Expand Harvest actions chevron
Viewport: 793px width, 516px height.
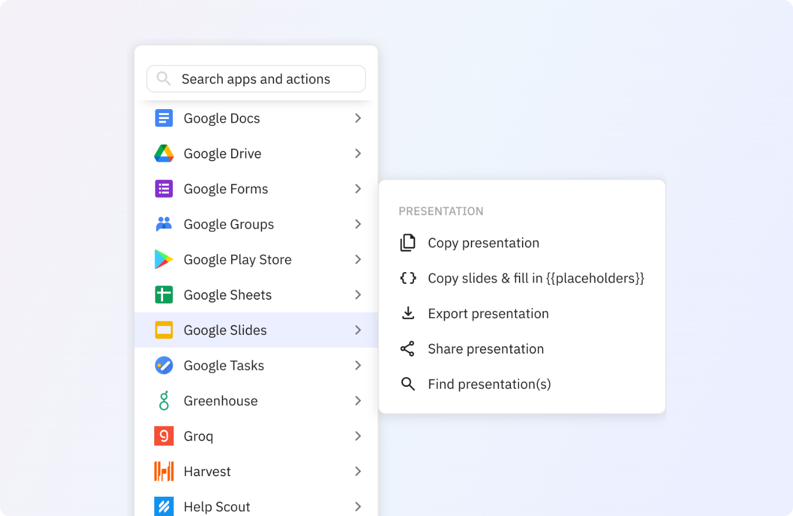tap(358, 471)
